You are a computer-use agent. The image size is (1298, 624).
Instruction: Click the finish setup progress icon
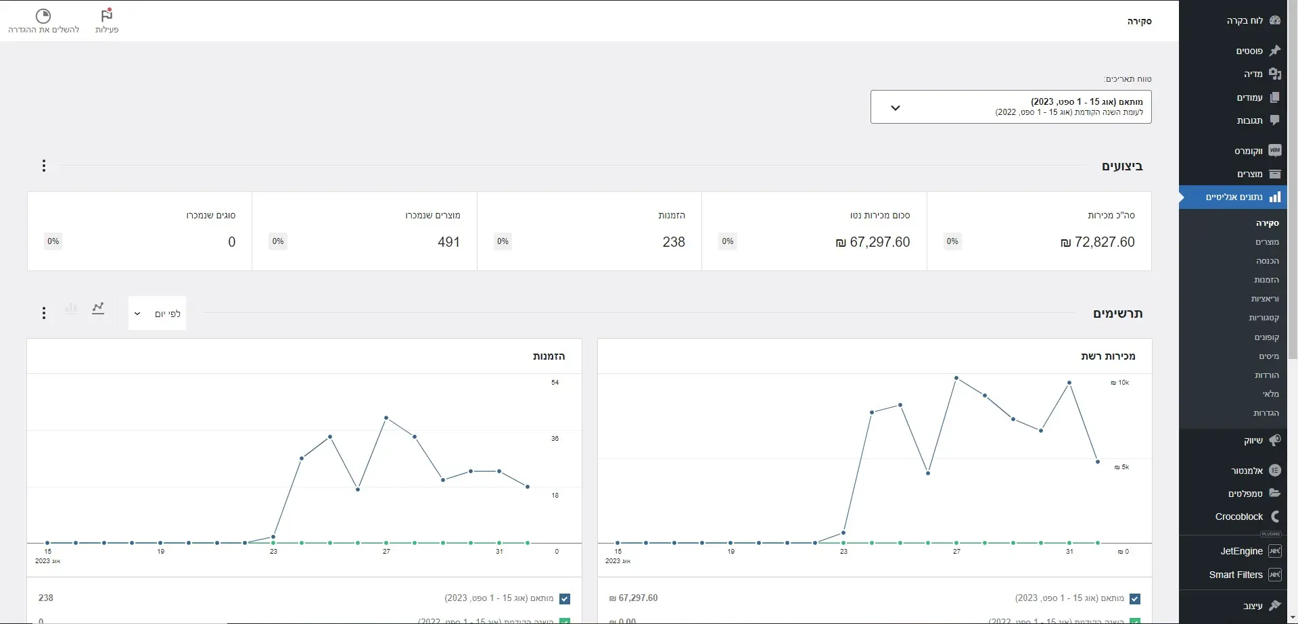43,16
